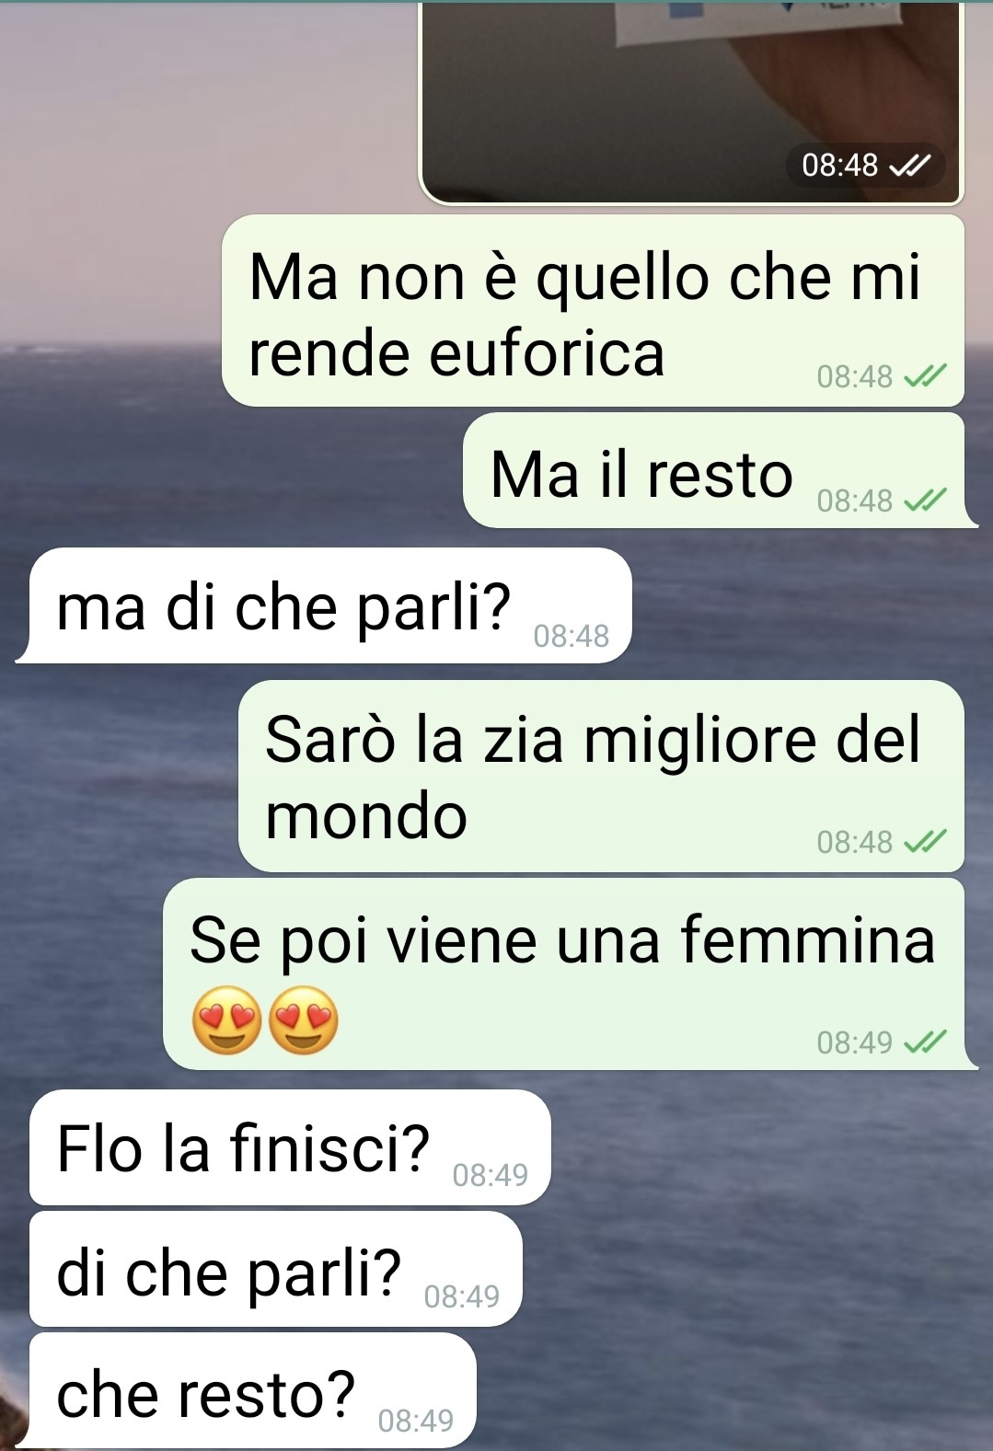Tap the 08:48 timestamp beside 'ma di che parli?'

pyautogui.click(x=572, y=636)
